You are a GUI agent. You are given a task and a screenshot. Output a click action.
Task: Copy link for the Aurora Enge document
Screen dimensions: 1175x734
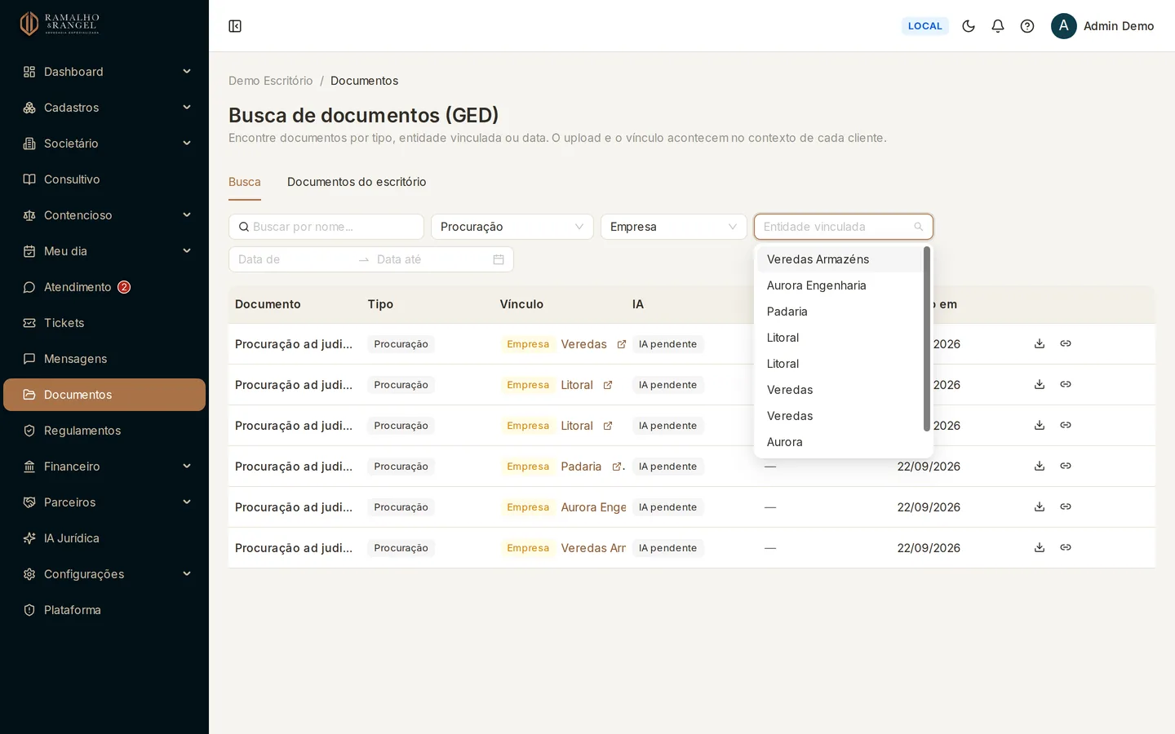[x=1066, y=506]
